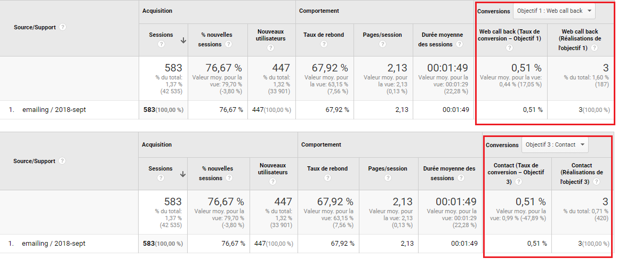Sort by Nouveaux utilisateurs in Objectif 1 table
The image size is (618, 266).
[x=271, y=35]
